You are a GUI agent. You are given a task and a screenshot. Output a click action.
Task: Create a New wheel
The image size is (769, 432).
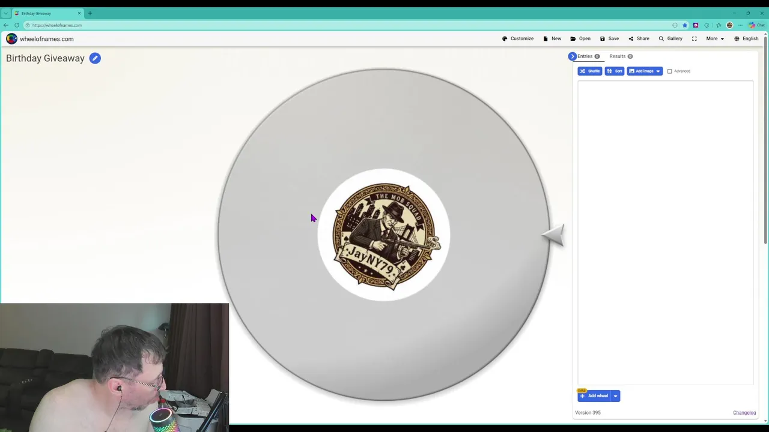coord(552,38)
